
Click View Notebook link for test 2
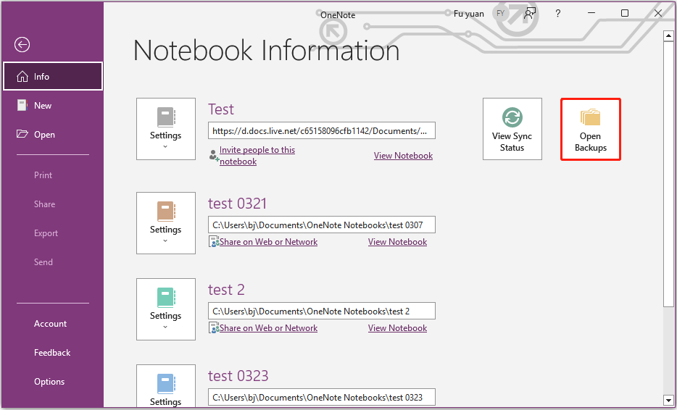pos(398,328)
